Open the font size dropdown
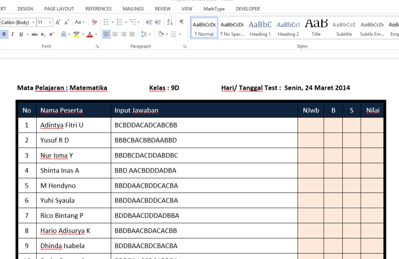This screenshot has height=259, width=399. point(51,22)
